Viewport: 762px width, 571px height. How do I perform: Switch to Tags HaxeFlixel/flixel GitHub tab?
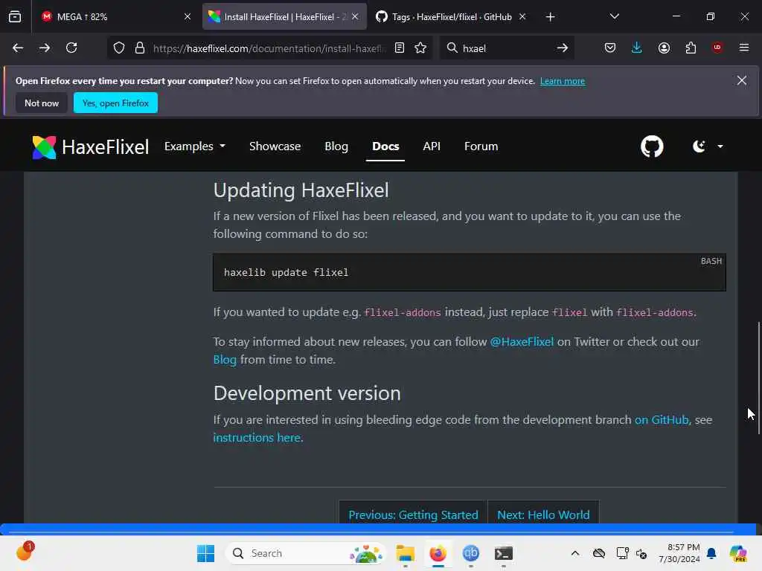(x=452, y=16)
